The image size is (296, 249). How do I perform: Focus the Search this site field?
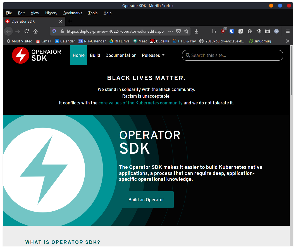[x=233, y=55]
